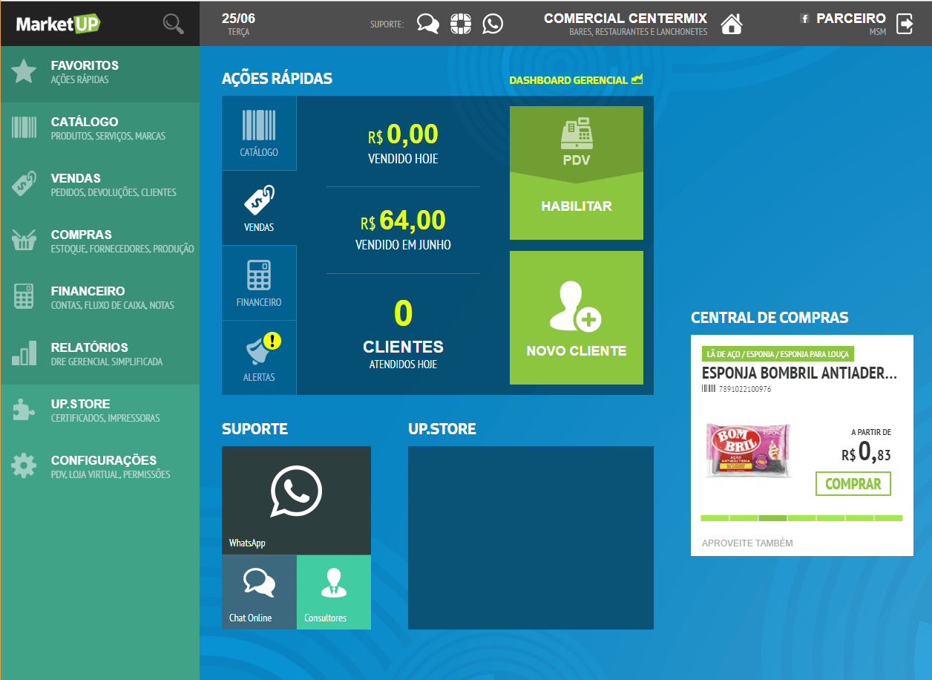The height and width of the screenshot is (680, 932).
Task: Open Relatórios bar chart icon in sidebar
Action: click(x=24, y=353)
